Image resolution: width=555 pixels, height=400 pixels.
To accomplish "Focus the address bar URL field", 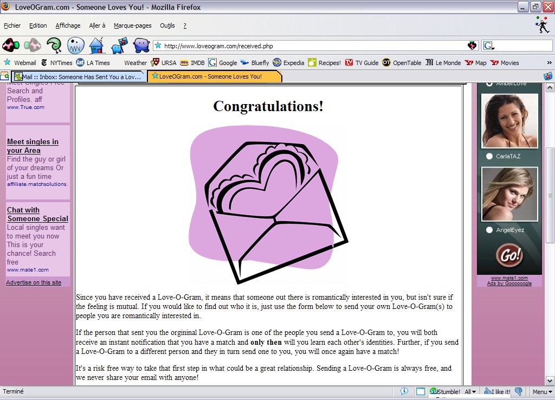I will 314,46.
